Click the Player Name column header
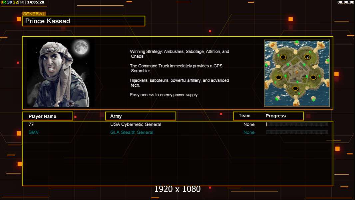The height and width of the screenshot is (200, 355). (48, 116)
